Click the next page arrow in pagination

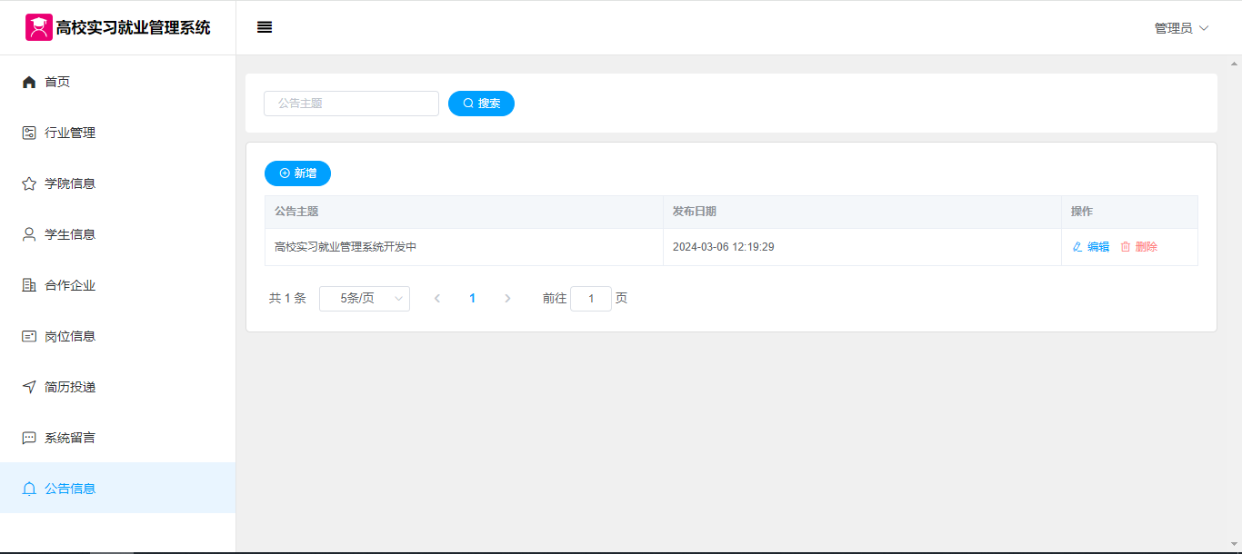point(507,299)
